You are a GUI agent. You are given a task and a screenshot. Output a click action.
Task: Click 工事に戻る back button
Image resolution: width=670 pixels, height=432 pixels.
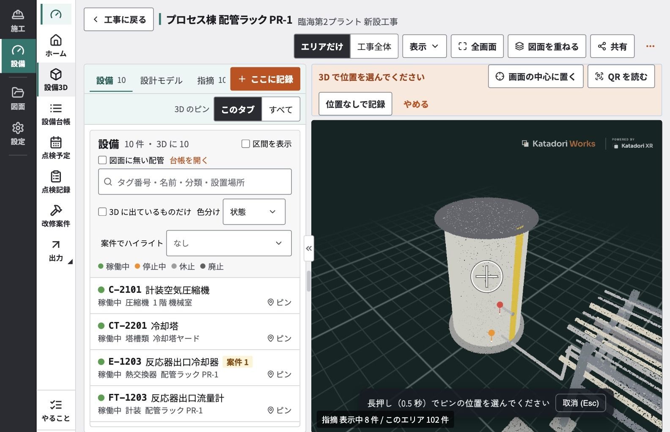[119, 19]
